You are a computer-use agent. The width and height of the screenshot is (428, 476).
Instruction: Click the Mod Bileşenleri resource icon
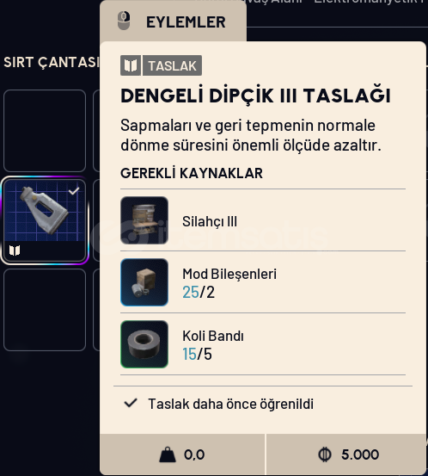point(144,282)
